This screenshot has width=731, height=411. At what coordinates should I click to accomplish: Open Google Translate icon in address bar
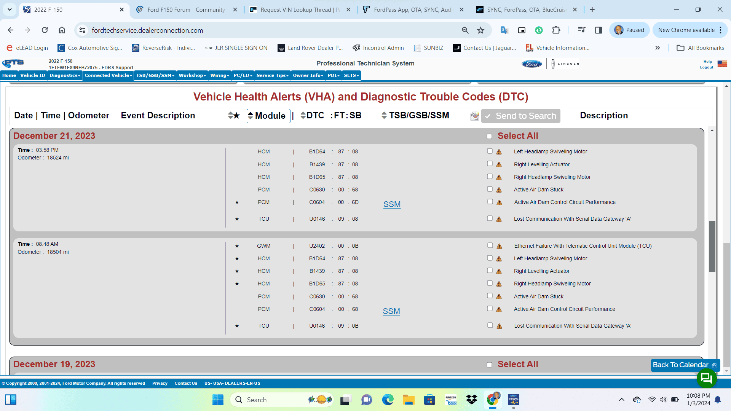(x=504, y=30)
